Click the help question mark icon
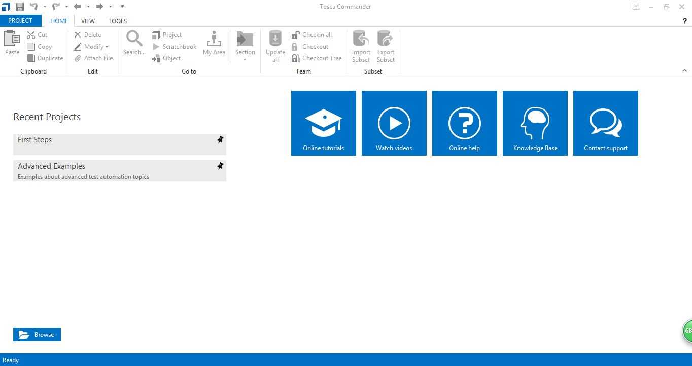Image resolution: width=692 pixels, height=366 pixels. click(685, 21)
